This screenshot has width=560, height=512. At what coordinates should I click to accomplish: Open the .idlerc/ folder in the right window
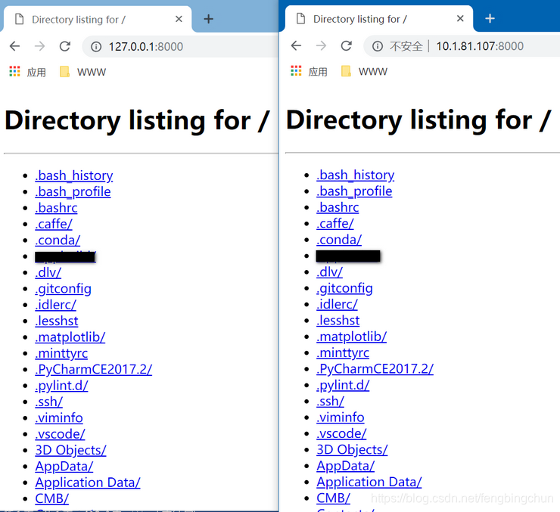coord(338,304)
